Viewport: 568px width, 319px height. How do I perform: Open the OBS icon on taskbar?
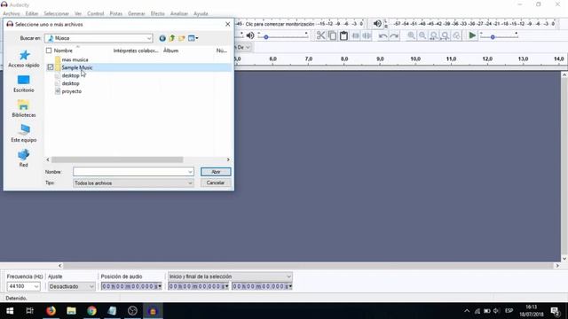coord(132,311)
